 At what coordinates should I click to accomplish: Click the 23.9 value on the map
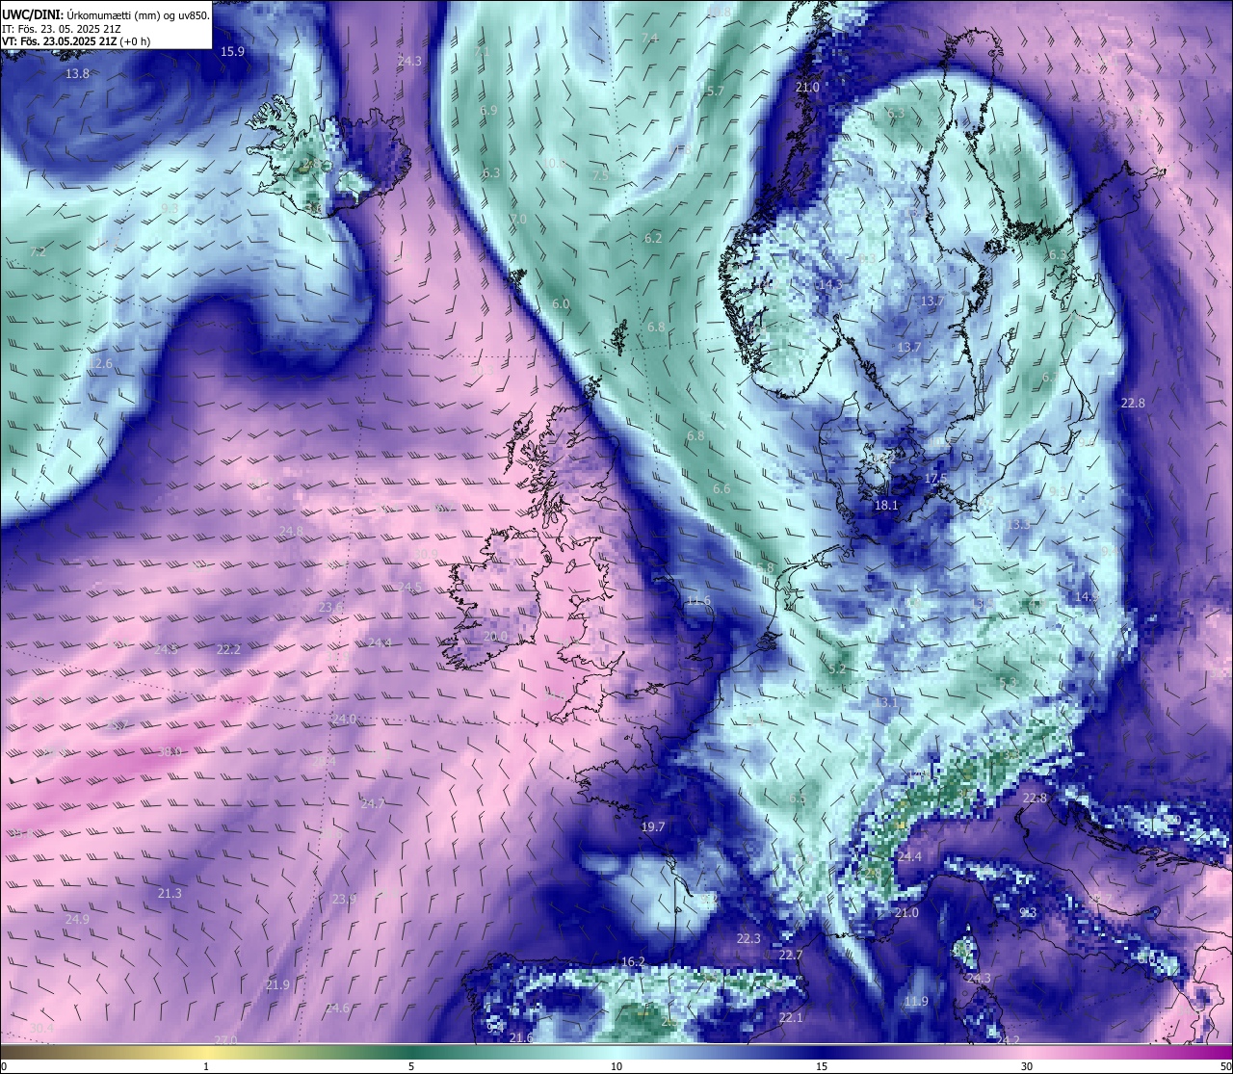click(343, 899)
